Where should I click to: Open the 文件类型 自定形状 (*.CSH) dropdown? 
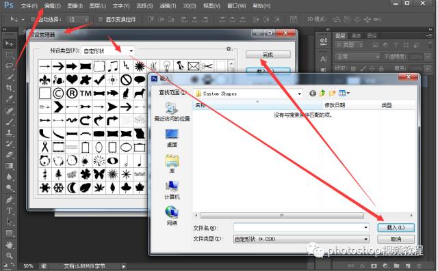point(301,239)
